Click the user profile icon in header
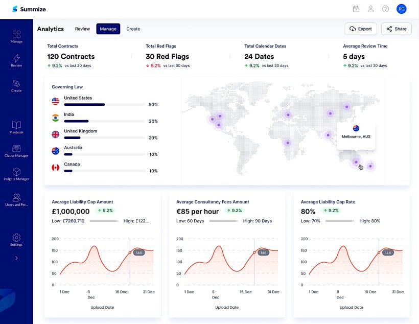This screenshot has width=419, height=324. click(371, 9)
